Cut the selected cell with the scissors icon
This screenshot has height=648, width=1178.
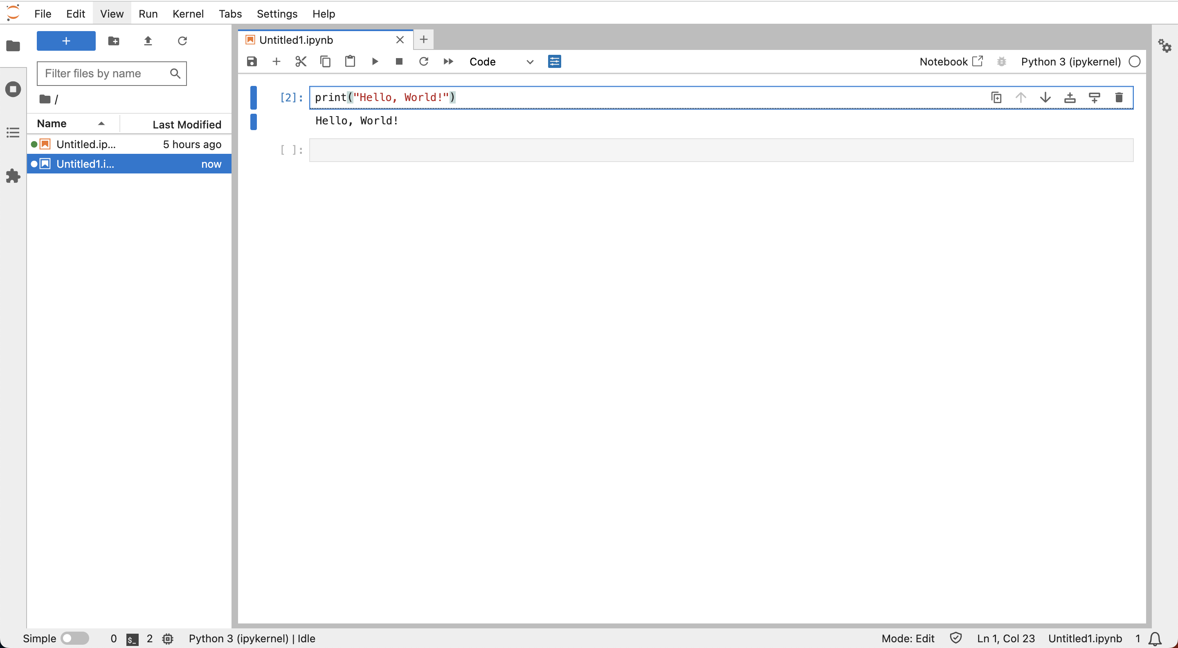tap(301, 61)
